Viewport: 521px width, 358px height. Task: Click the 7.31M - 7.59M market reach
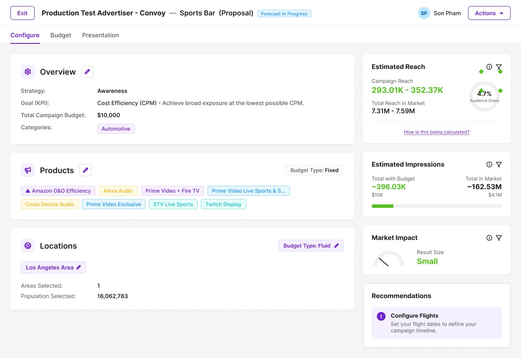[393, 111]
